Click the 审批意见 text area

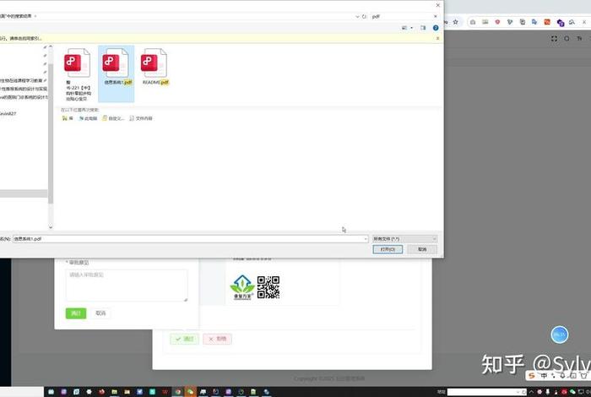(x=127, y=285)
